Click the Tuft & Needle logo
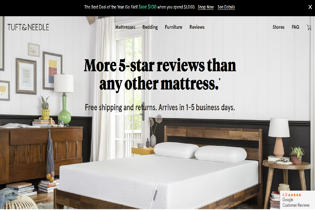The height and width of the screenshot is (210, 315). pos(28,27)
